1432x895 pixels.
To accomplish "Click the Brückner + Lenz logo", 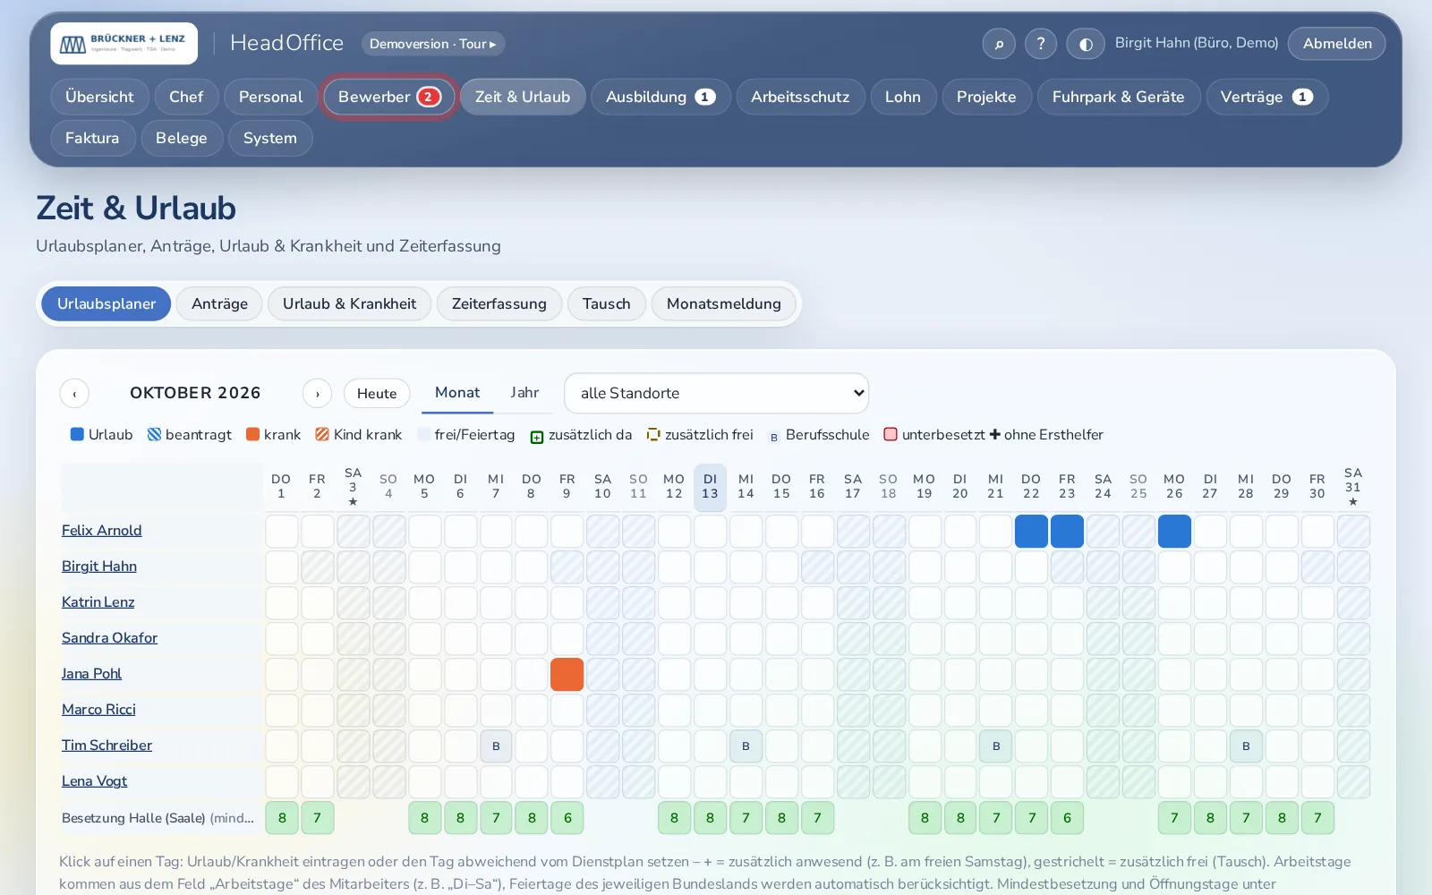I will click(124, 43).
